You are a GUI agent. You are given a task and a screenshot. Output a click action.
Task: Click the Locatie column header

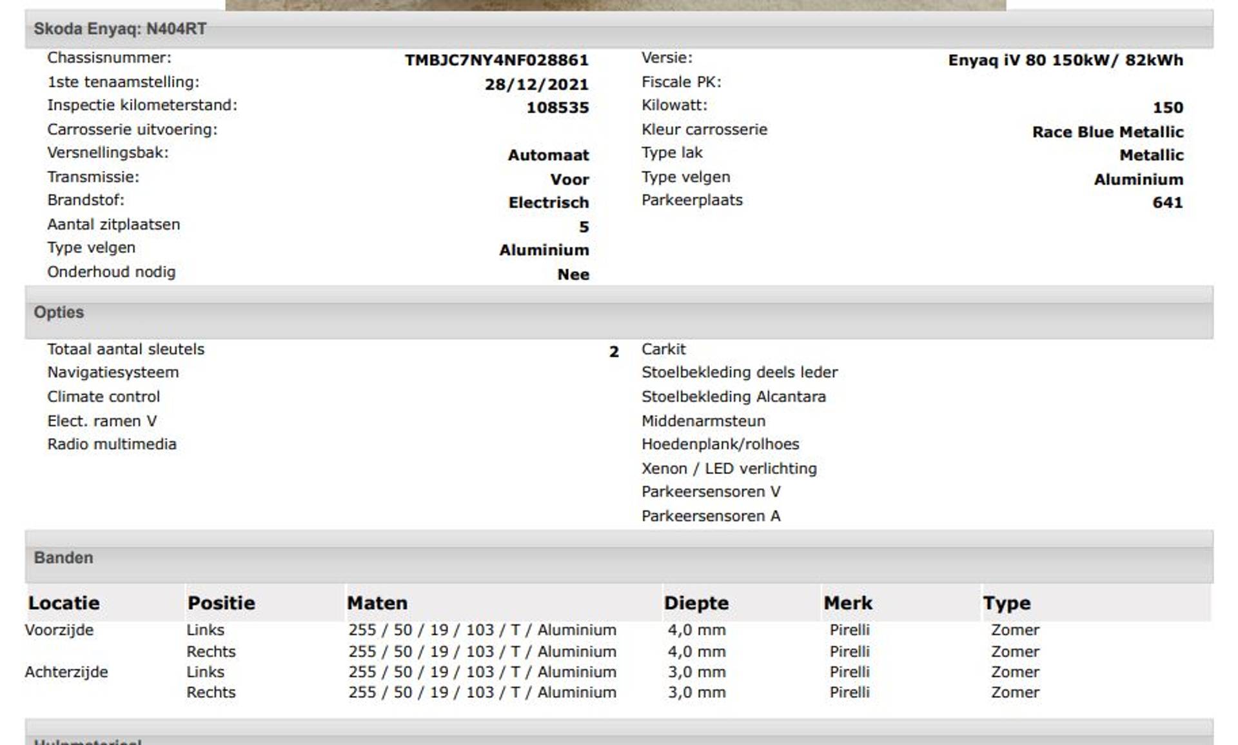click(63, 603)
